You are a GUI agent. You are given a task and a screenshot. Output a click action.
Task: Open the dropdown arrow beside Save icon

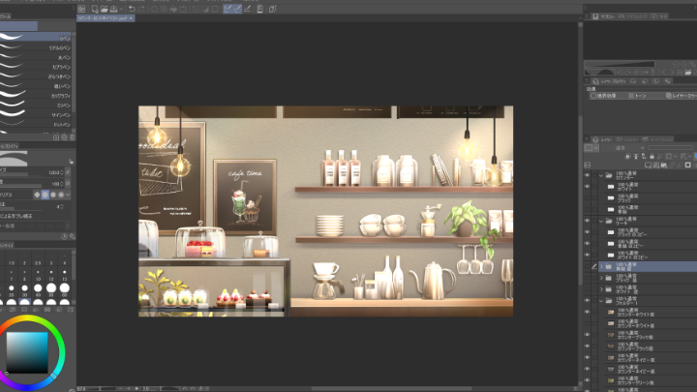[x=121, y=9]
